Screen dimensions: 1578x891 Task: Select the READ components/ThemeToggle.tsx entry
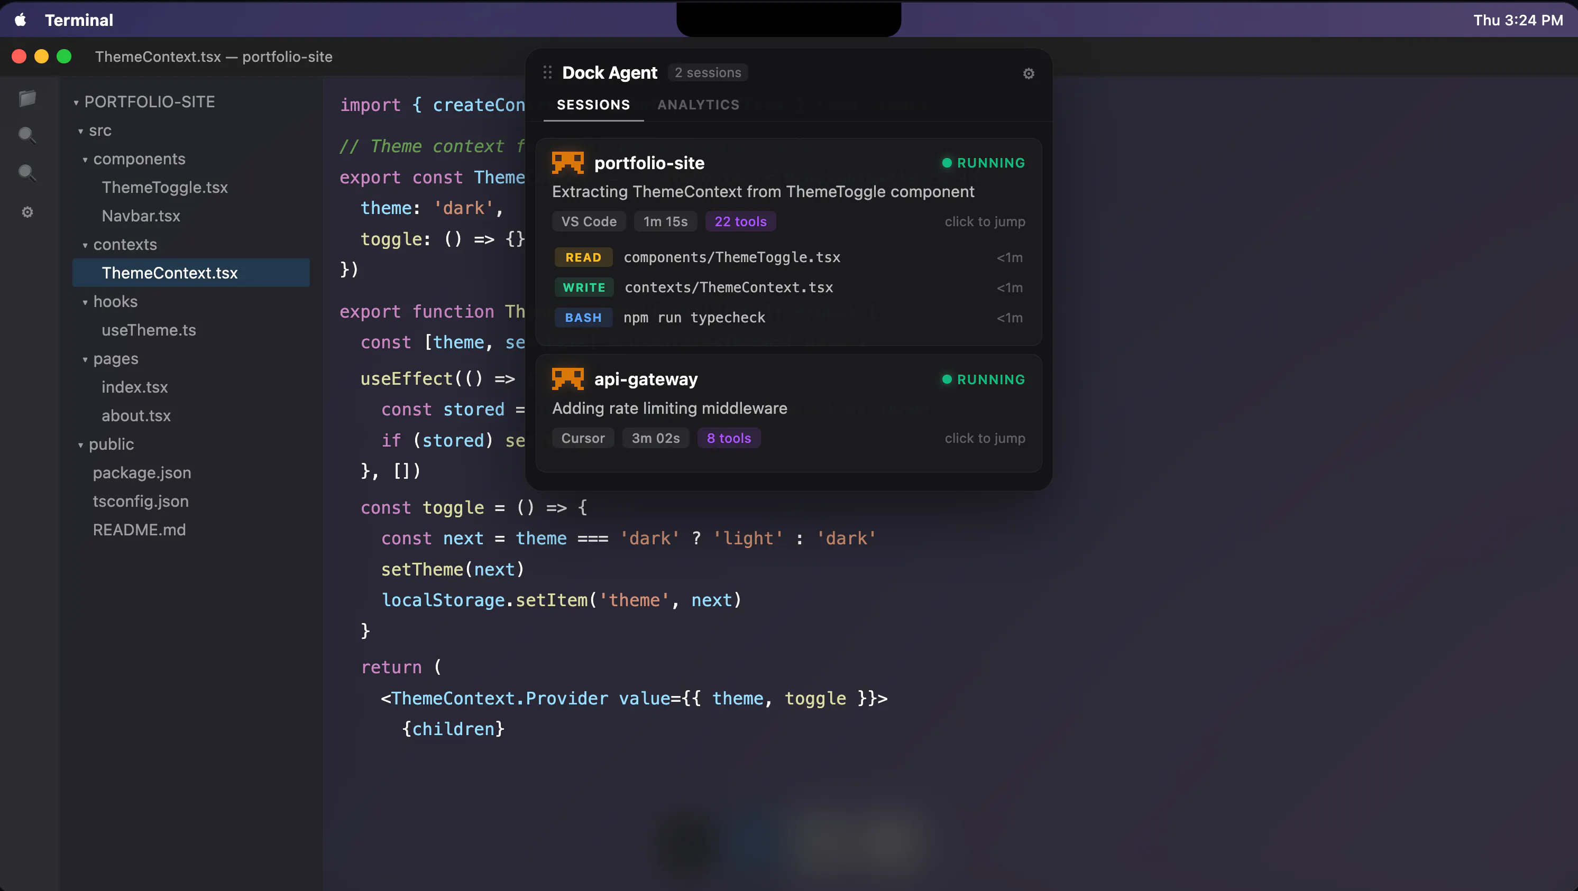pos(788,257)
